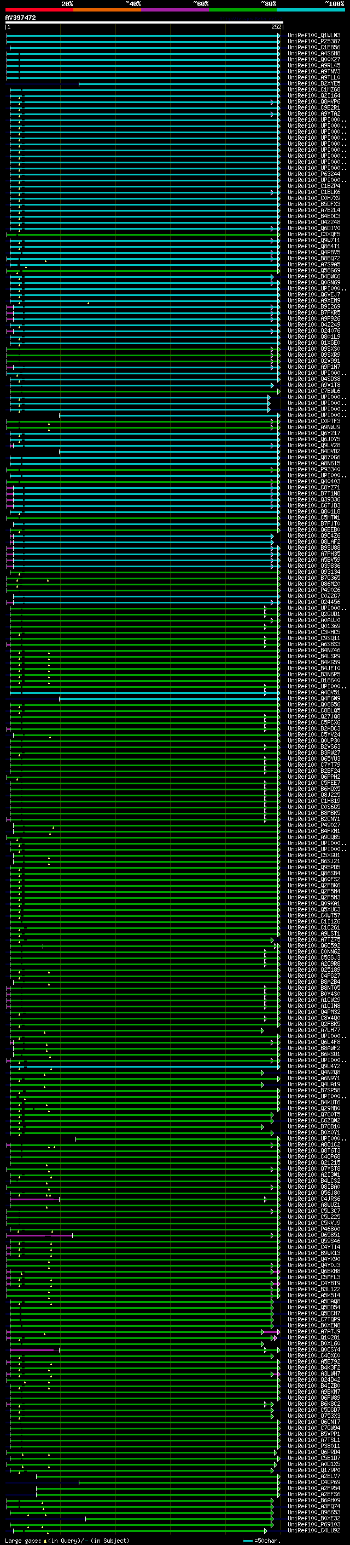Open the UniRef100_P63244 hit label

[313, 174]
